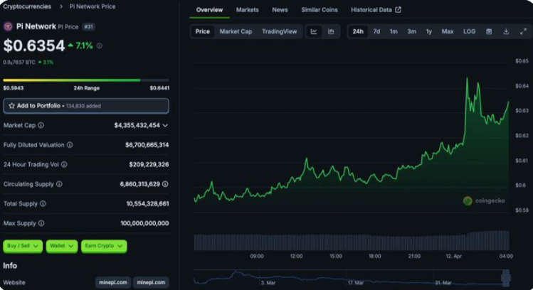This screenshot has width=533, height=290.
Task: Open the Total Supply info icon
Action: (x=43, y=204)
